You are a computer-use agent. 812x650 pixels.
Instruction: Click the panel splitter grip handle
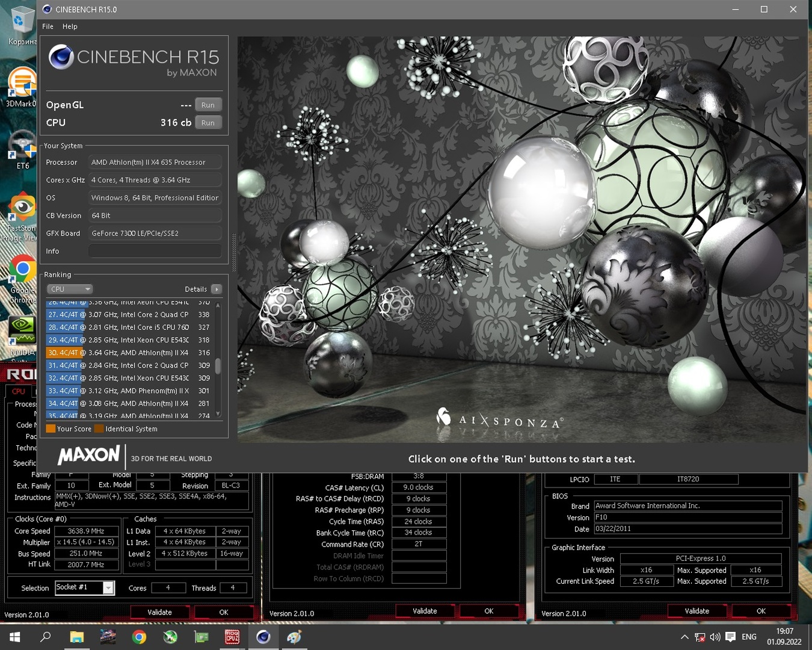[x=233, y=253]
